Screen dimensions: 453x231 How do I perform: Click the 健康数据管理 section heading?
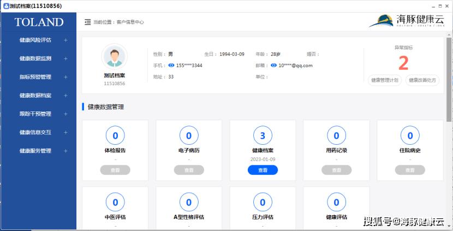[x=106, y=106]
